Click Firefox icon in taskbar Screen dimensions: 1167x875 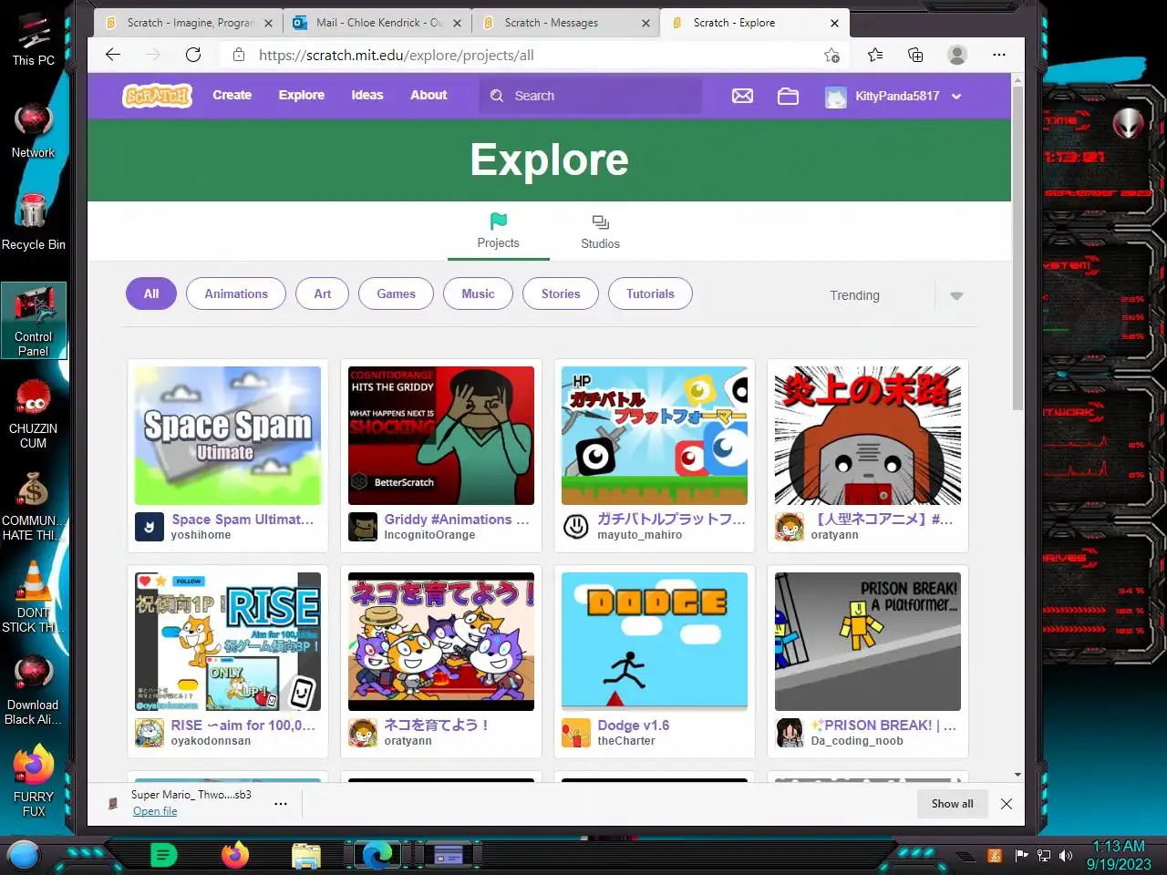point(235,855)
